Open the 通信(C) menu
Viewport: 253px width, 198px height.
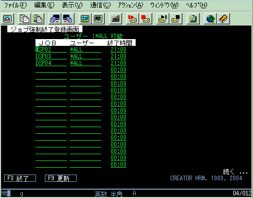point(100,5)
